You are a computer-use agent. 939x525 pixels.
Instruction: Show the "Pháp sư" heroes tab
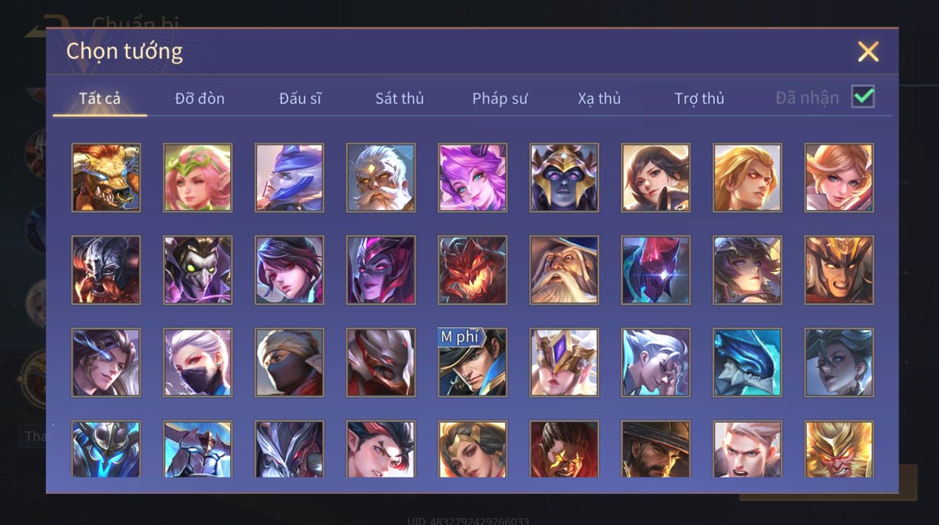click(x=499, y=99)
